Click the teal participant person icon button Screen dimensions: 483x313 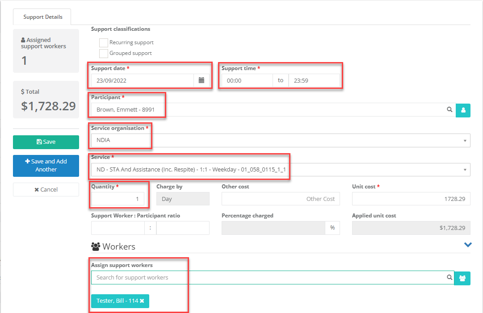(463, 110)
